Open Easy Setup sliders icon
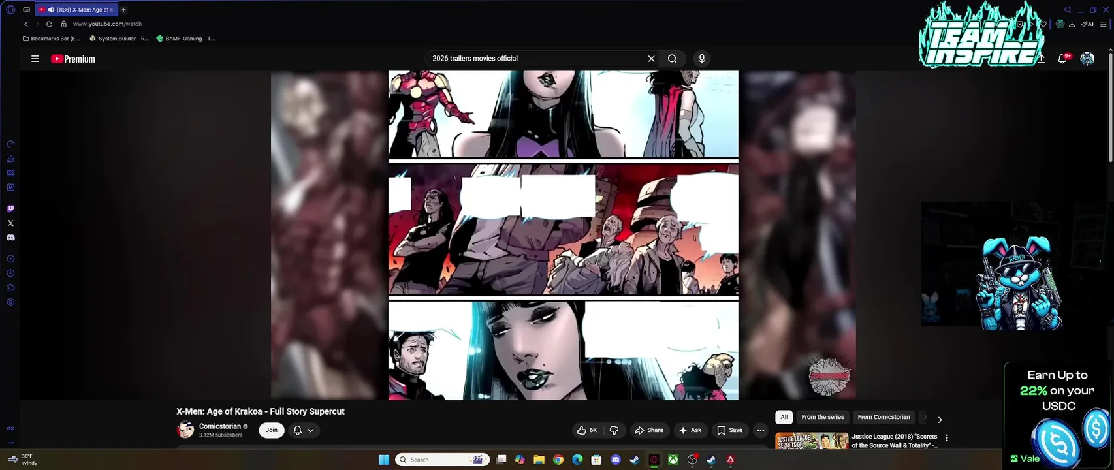The width and height of the screenshot is (1114, 470). coord(1104,24)
